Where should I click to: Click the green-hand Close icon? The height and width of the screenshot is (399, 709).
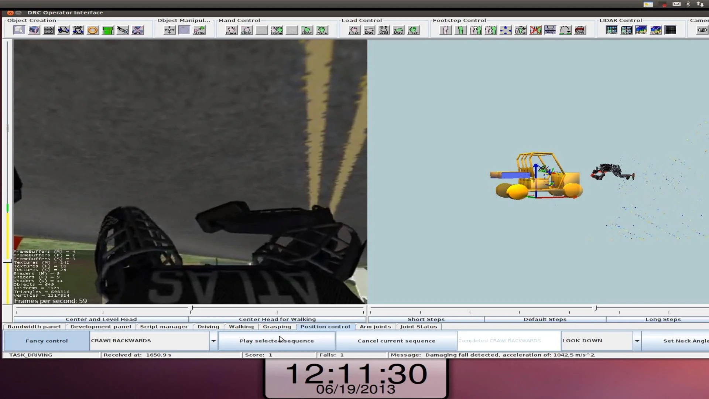pos(307,30)
